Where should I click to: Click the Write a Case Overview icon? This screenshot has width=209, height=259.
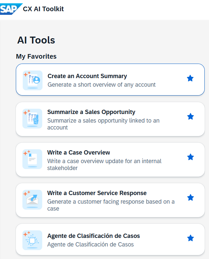pos(32,159)
